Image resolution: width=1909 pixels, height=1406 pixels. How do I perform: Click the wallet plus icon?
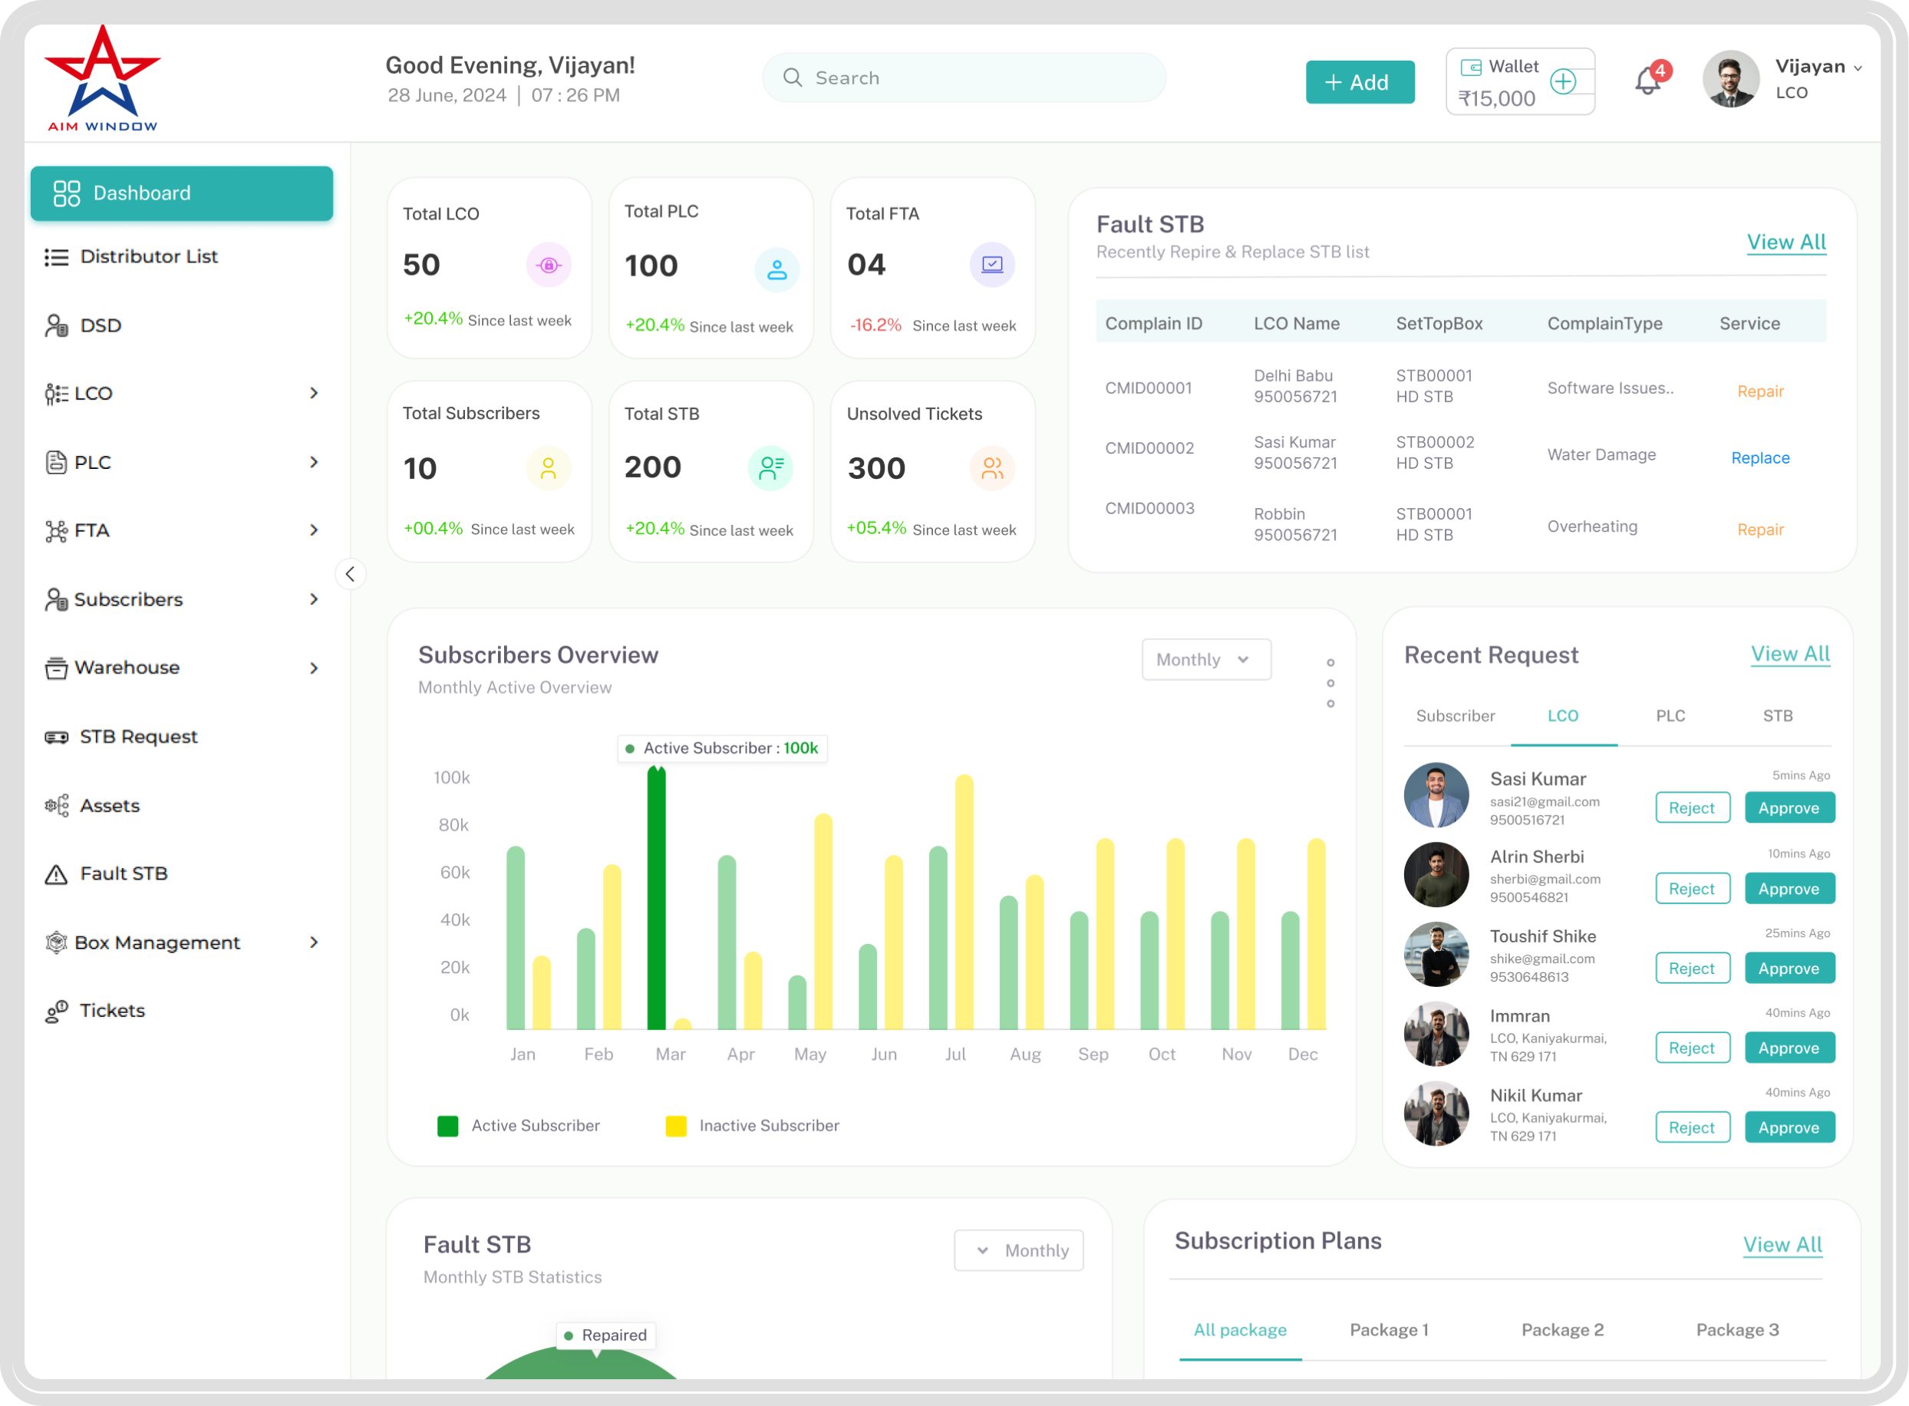[x=1563, y=81]
